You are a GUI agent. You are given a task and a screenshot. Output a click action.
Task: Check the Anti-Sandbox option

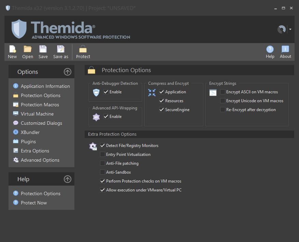(x=102, y=172)
